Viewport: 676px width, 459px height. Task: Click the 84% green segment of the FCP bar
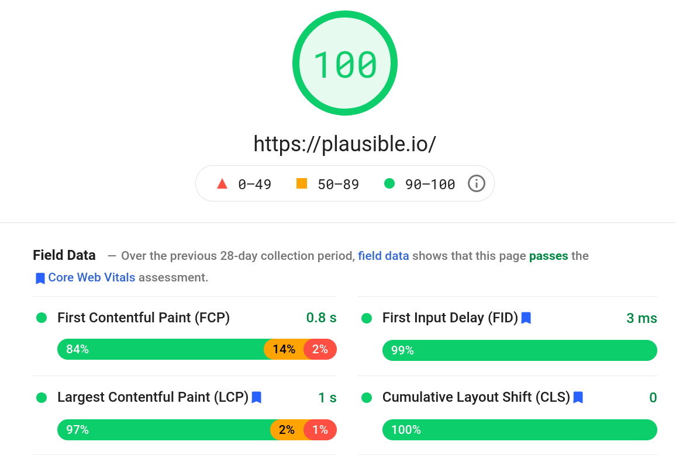[158, 349]
